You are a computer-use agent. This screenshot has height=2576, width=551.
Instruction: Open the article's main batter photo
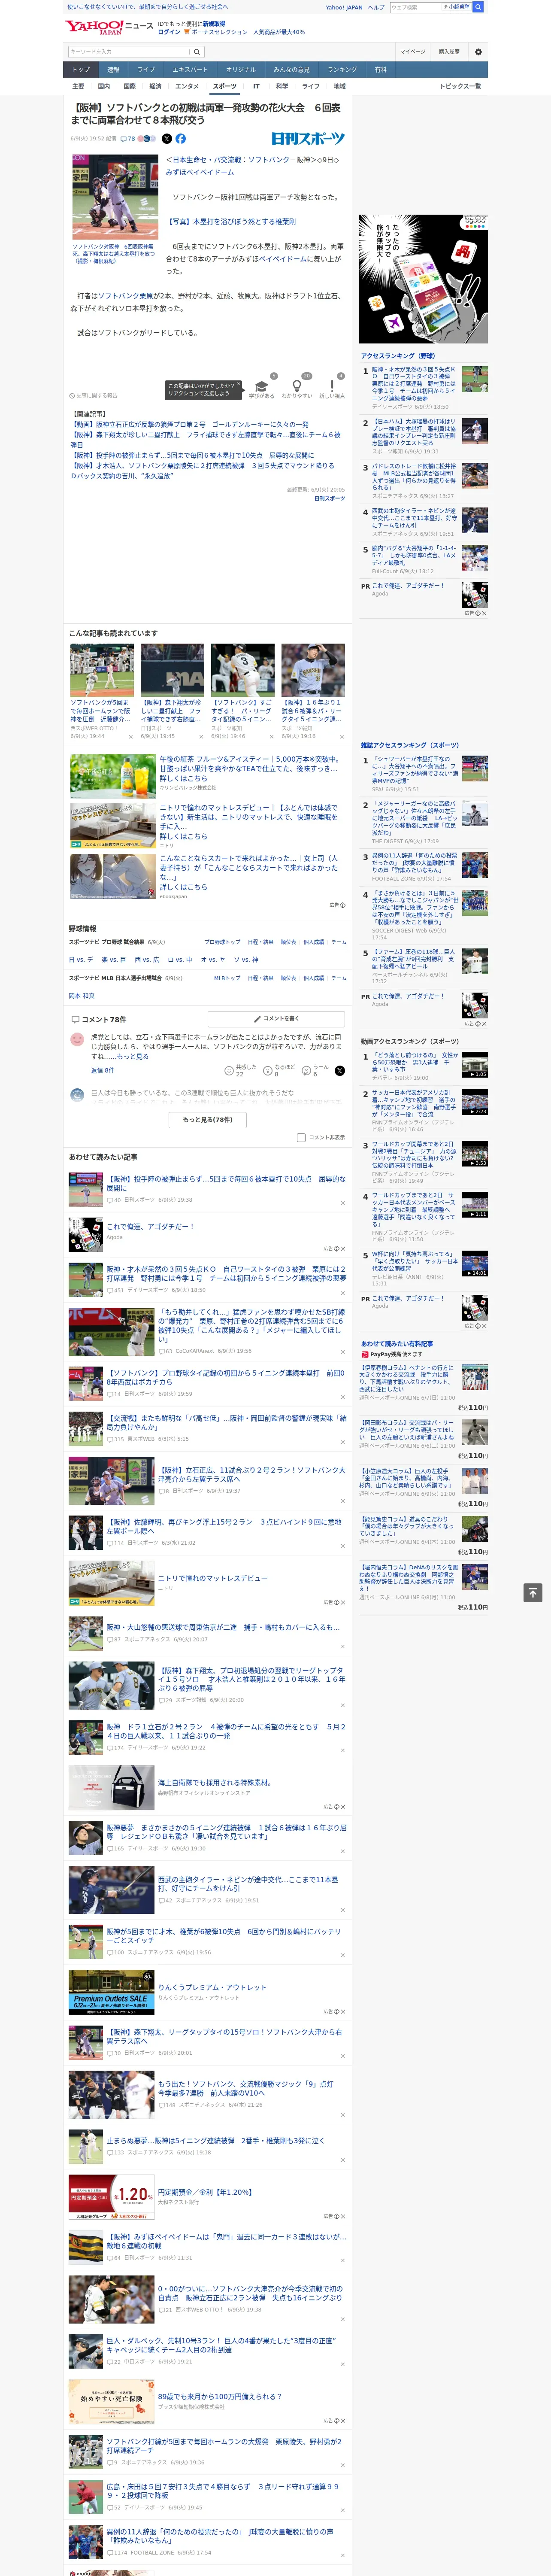115,197
